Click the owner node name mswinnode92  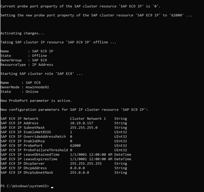click(37, 87)
